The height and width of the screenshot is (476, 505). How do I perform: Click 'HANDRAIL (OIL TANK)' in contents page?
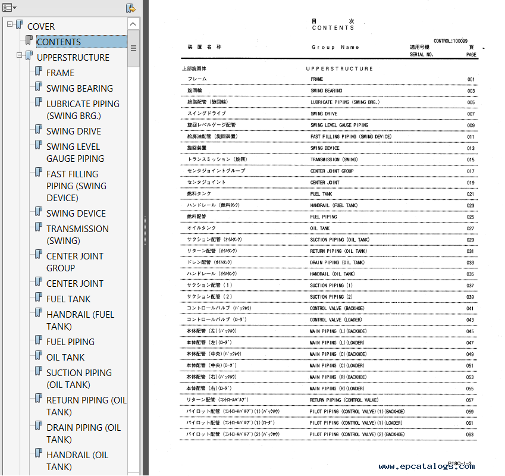(332, 274)
